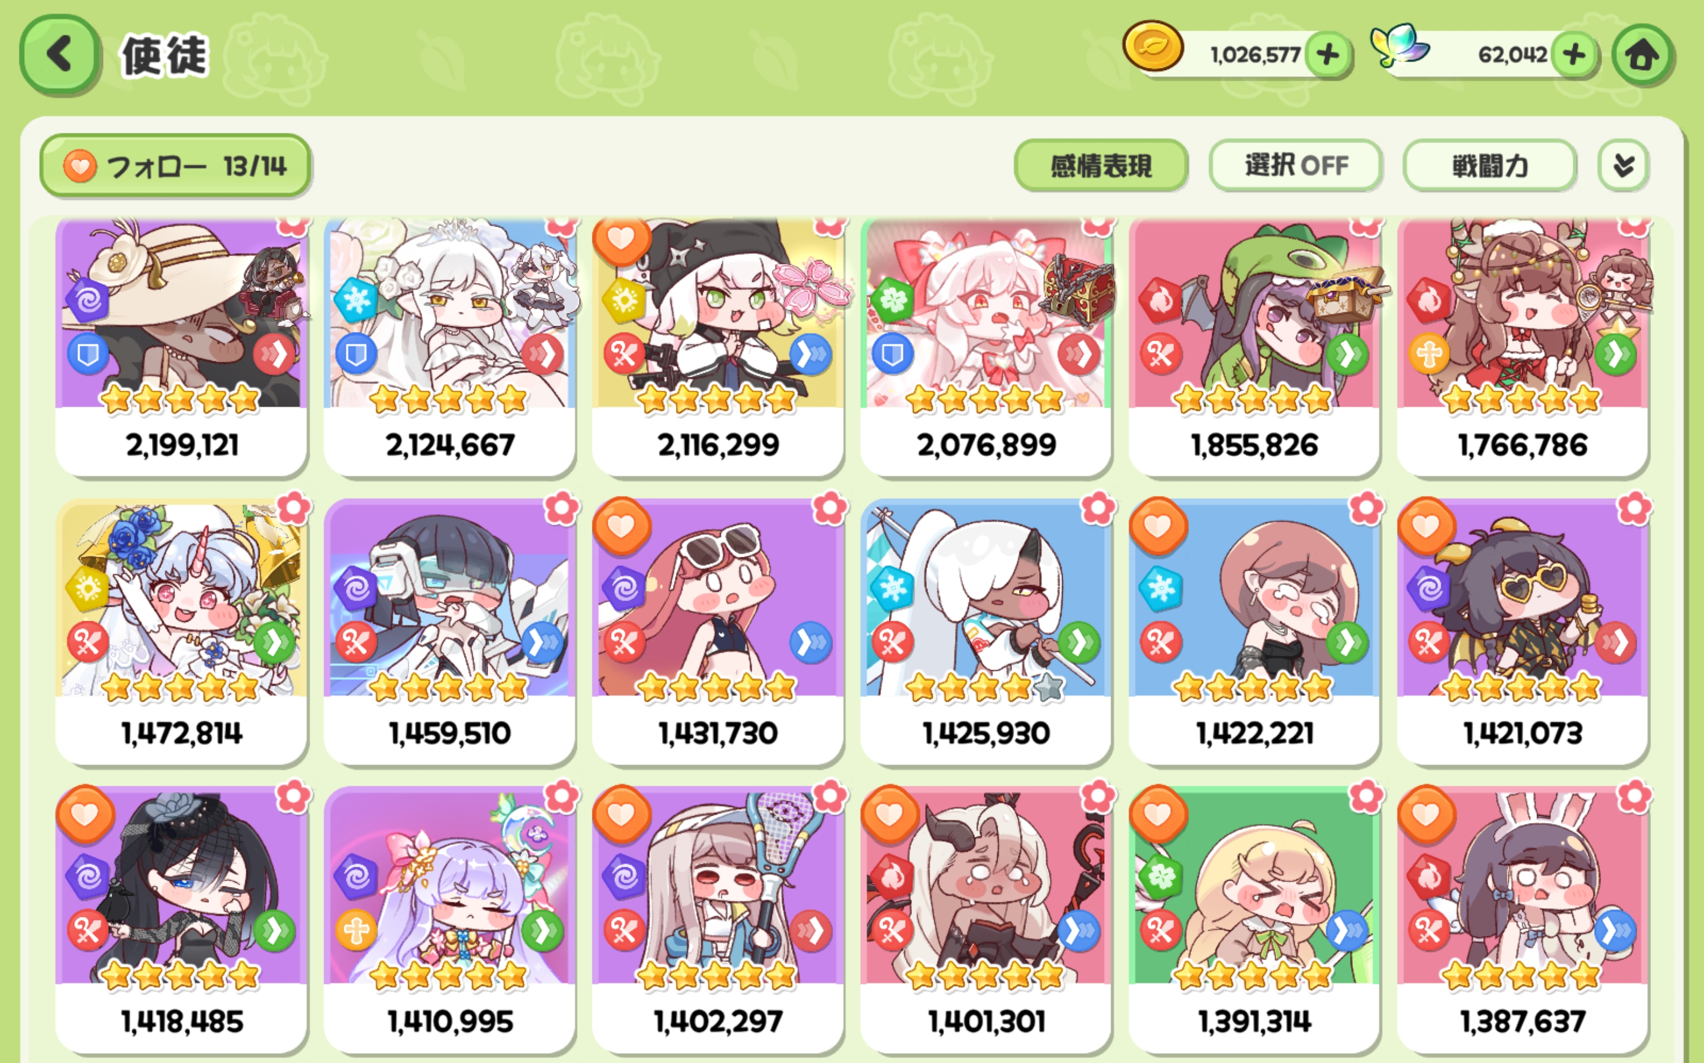Click pink flower badge on 1,472,814 card
Viewport: 1704px width, 1063px height.
point(294,507)
